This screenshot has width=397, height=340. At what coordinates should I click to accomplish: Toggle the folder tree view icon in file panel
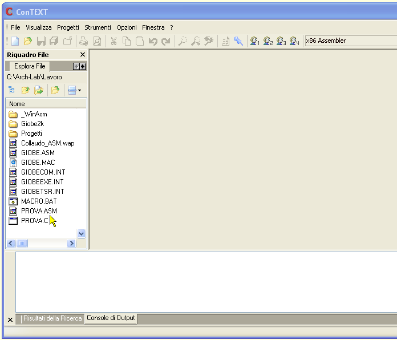[x=11, y=90]
